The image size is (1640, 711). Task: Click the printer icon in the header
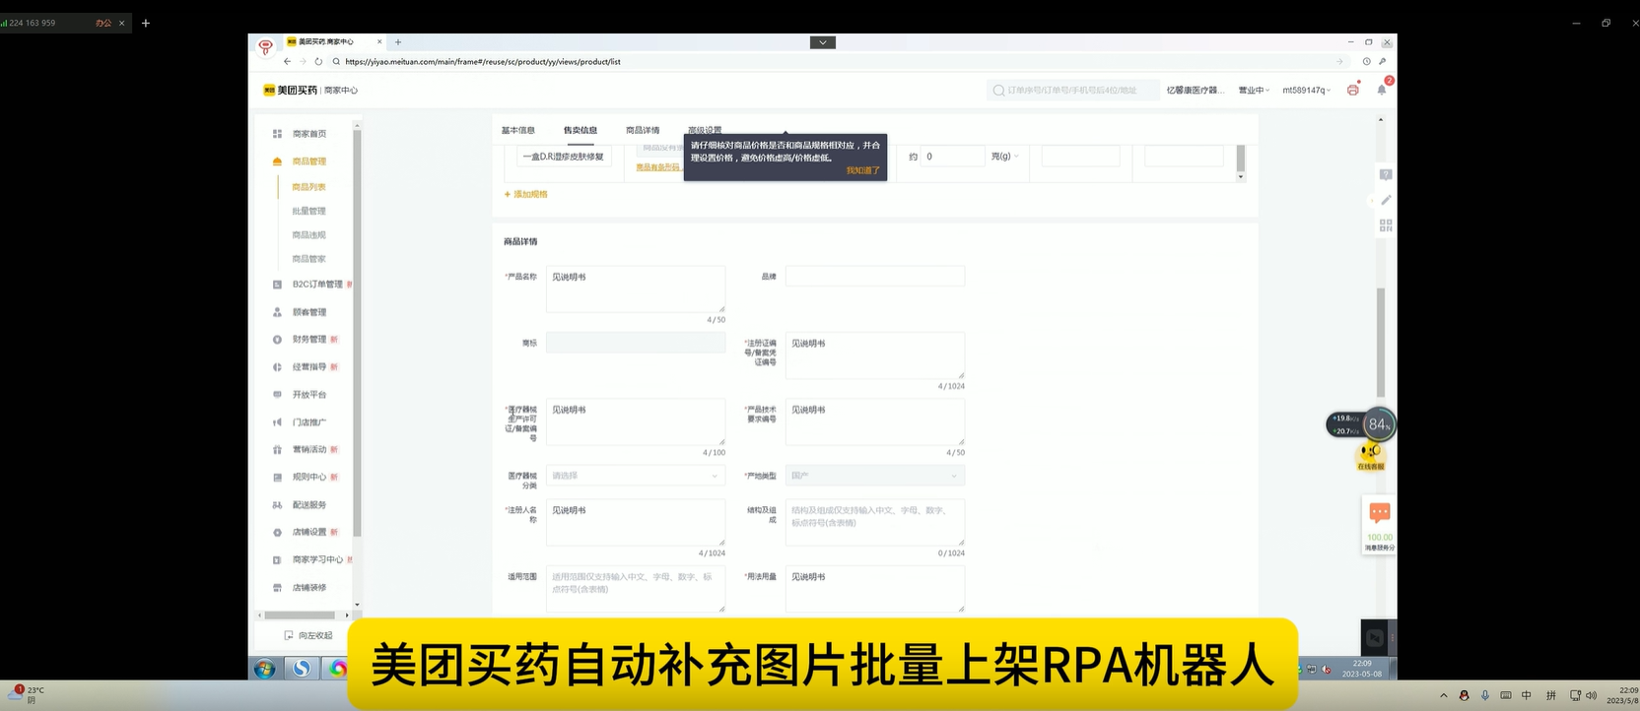(x=1353, y=90)
